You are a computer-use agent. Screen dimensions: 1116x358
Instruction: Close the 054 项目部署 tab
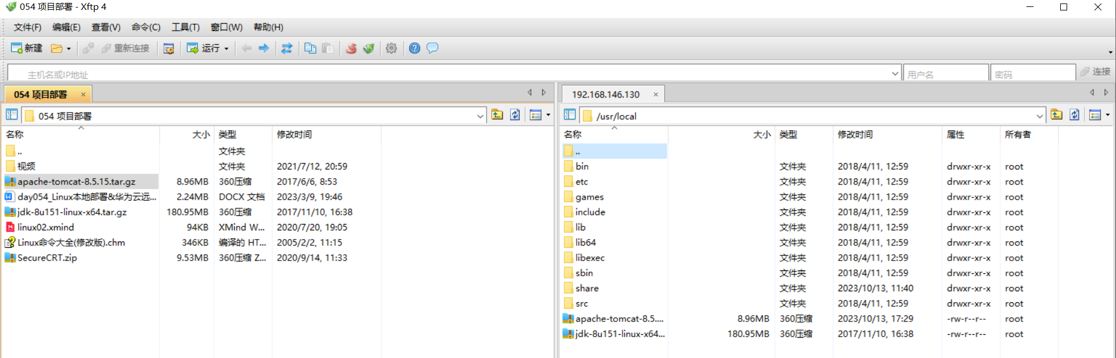pos(83,95)
